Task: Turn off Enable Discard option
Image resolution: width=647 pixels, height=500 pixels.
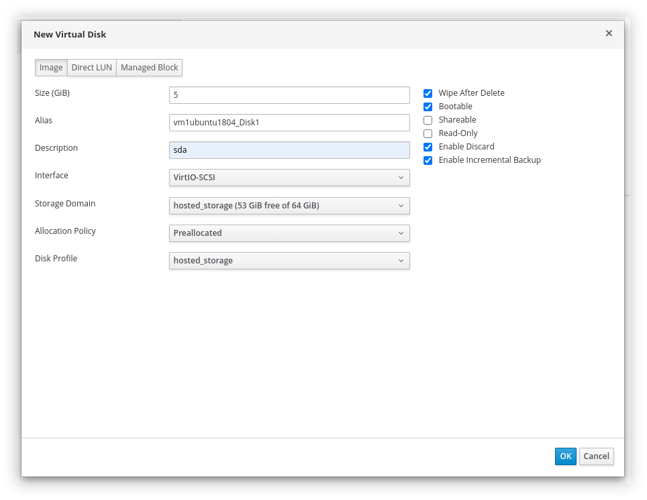Action: [428, 147]
